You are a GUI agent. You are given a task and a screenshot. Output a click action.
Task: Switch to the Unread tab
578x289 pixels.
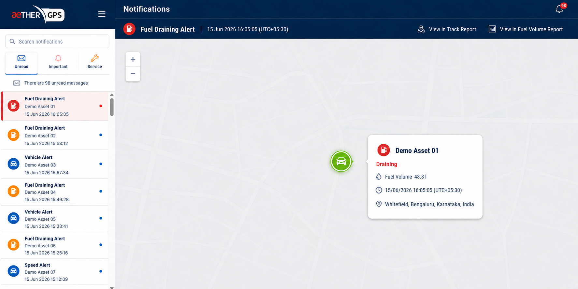[x=22, y=62]
